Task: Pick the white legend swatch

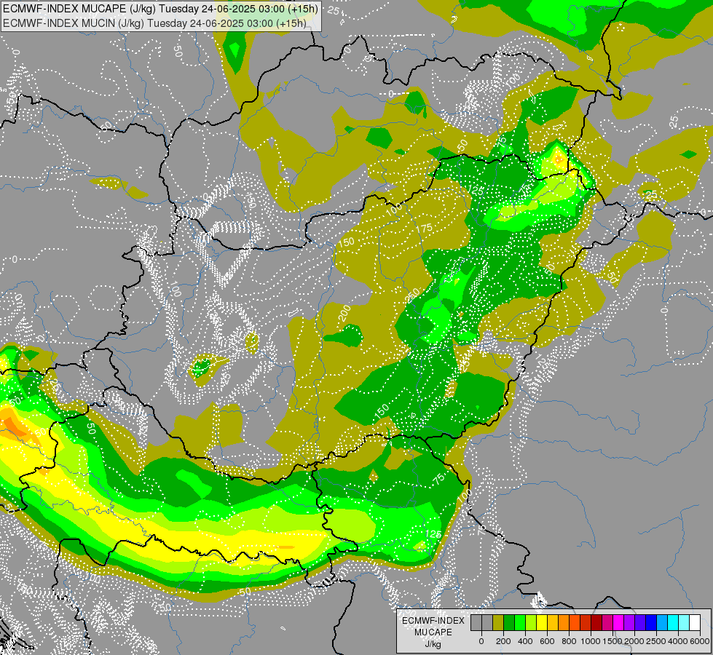Action: pyautogui.click(x=695, y=622)
